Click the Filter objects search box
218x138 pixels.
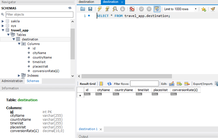tap(39, 14)
